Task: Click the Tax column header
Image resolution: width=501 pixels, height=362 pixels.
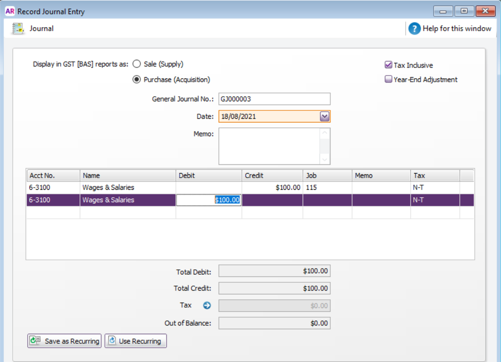Action: [x=434, y=175]
